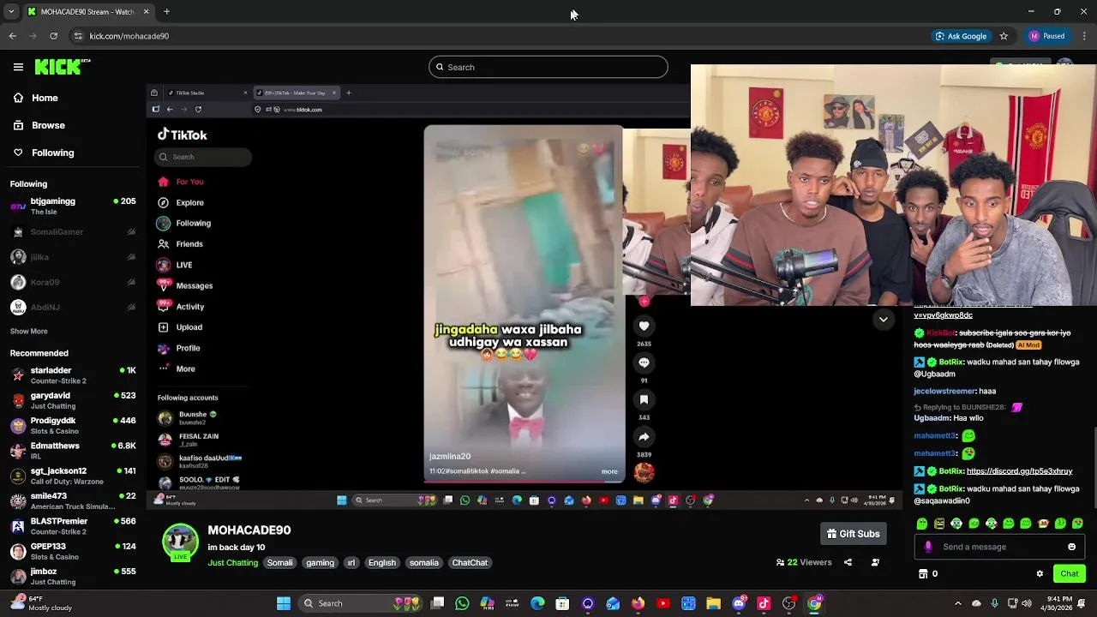Select the somalia stream tag
This screenshot has width=1097, height=617.
(423, 563)
